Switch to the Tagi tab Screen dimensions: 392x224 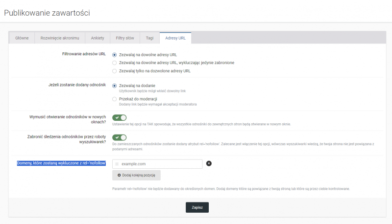(x=149, y=38)
